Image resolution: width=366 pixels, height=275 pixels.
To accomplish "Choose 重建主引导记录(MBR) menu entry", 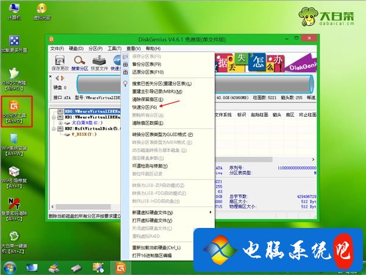I will coord(157,92).
